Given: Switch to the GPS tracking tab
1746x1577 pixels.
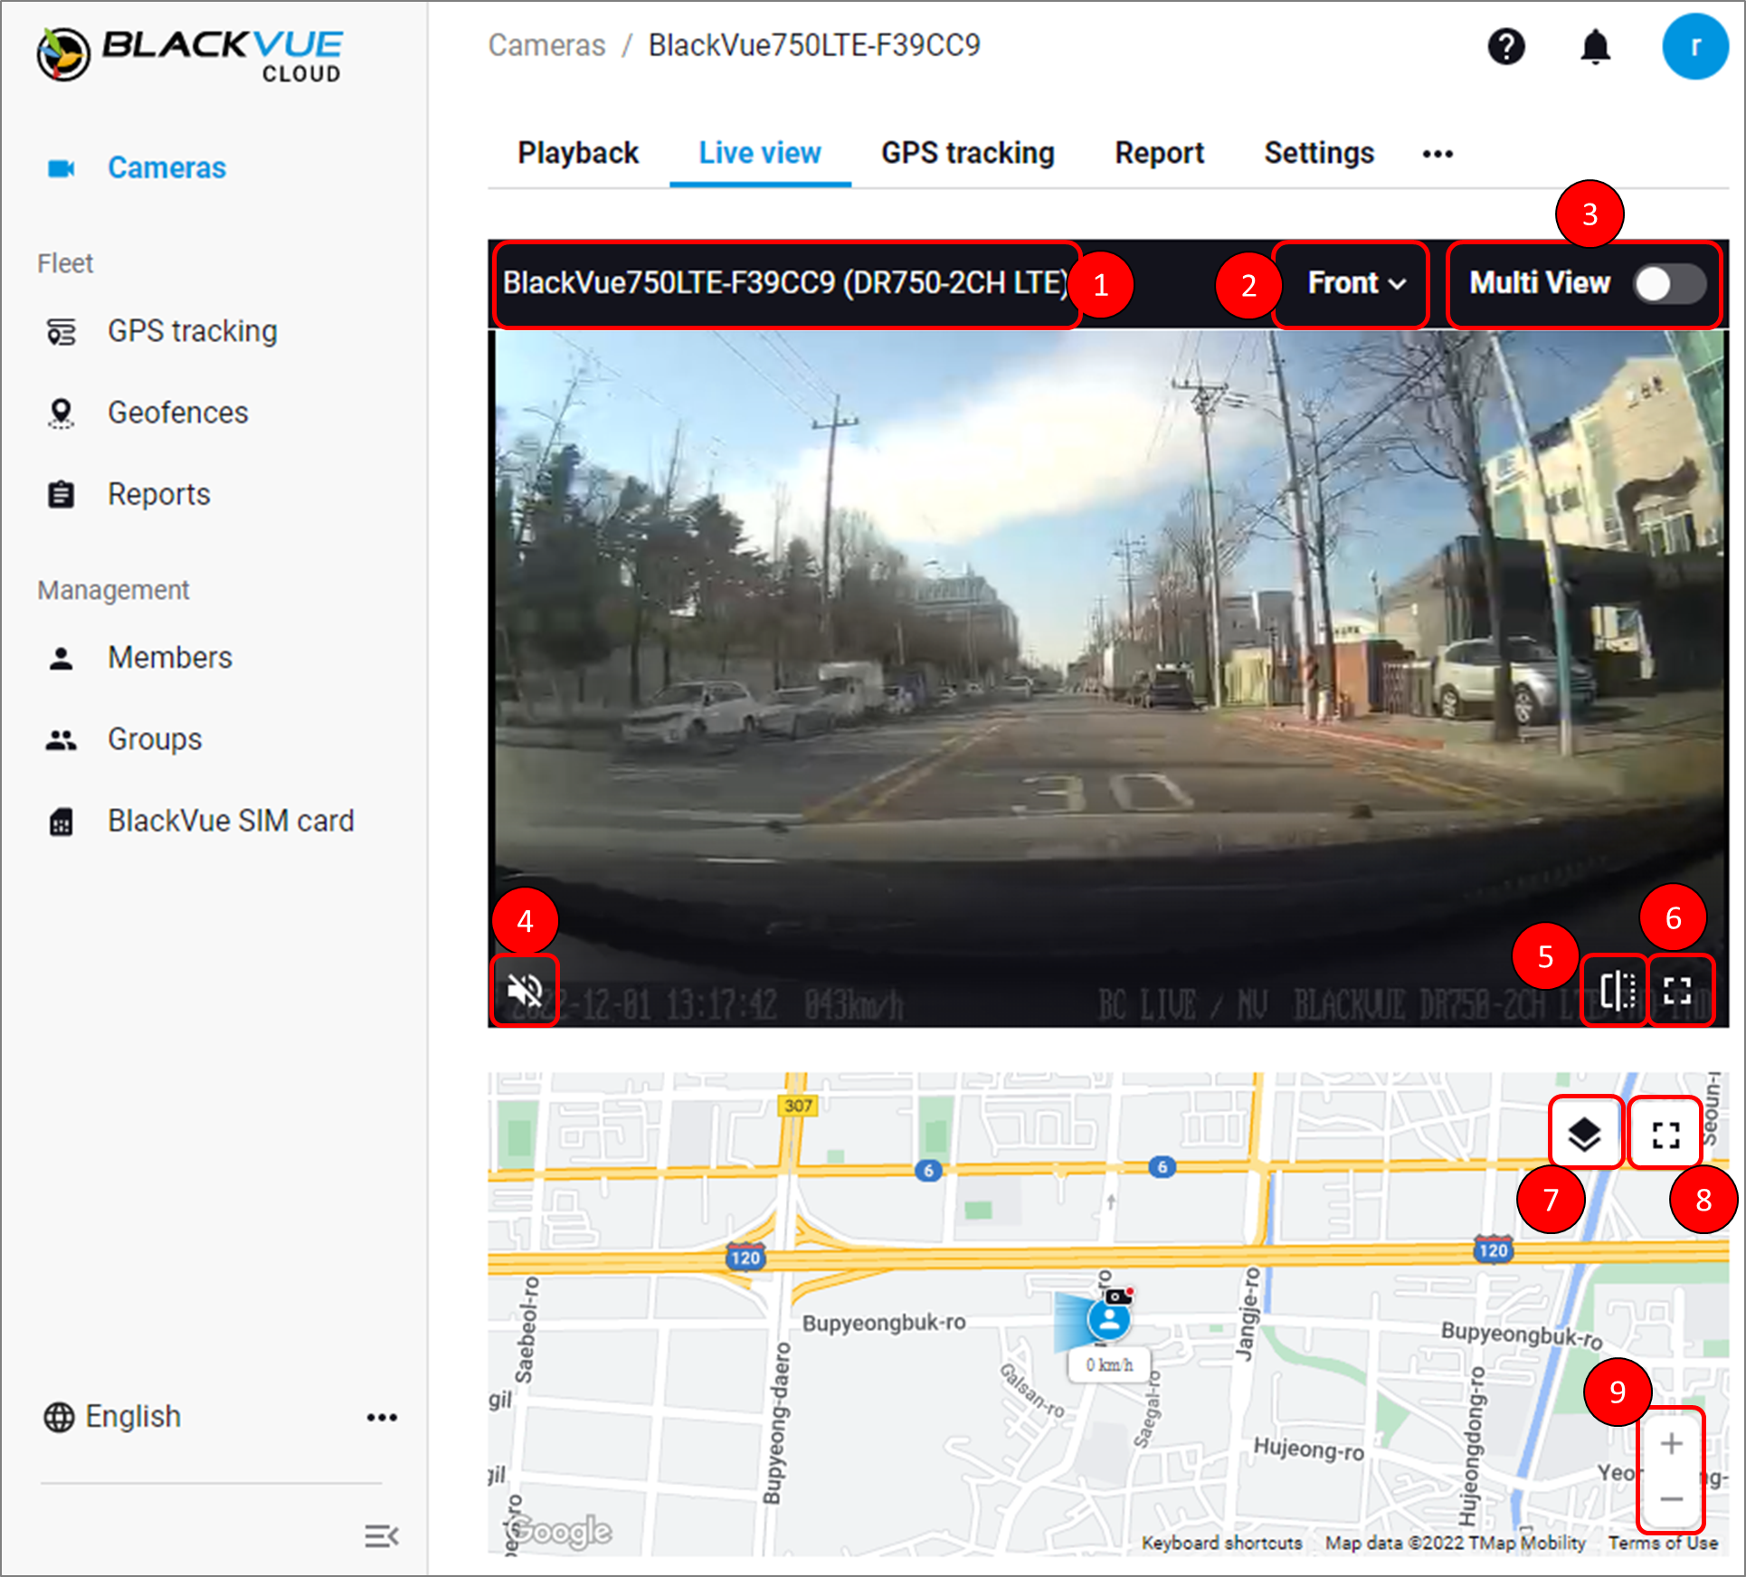Looking at the screenshot, I should (968, 153).
